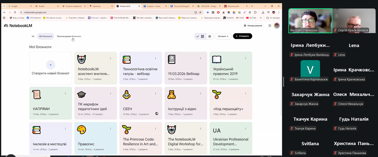Switch to list view layout
Screen dimensions: 378x157
(210, 36)
